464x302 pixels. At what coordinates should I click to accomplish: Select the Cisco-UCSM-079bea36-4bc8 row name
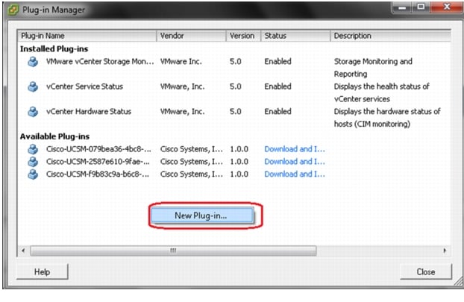pos(98,149)
